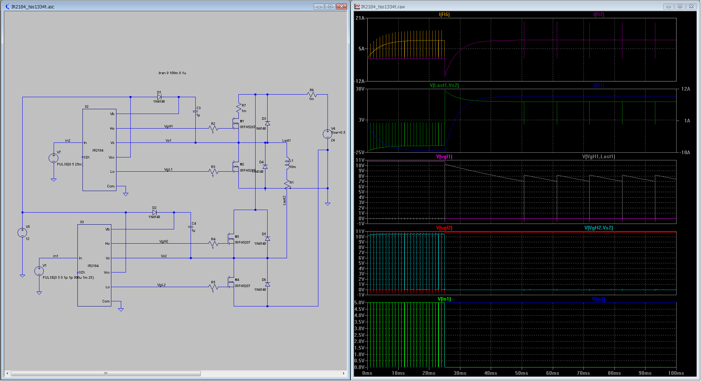701x381 pixels.
Task: Click the waveform window title bar icon
Action: coord(357,7)
